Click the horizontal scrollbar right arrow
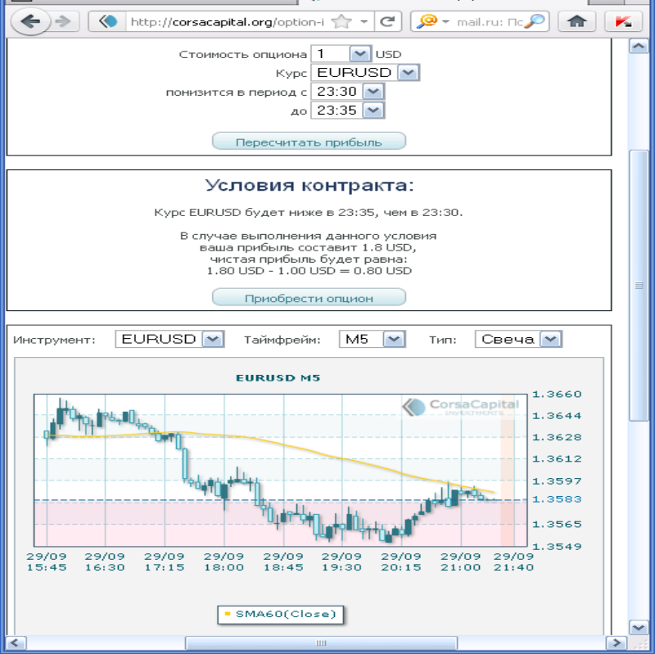The height and width of the screenshot is (654, 655). coord(617,643)
